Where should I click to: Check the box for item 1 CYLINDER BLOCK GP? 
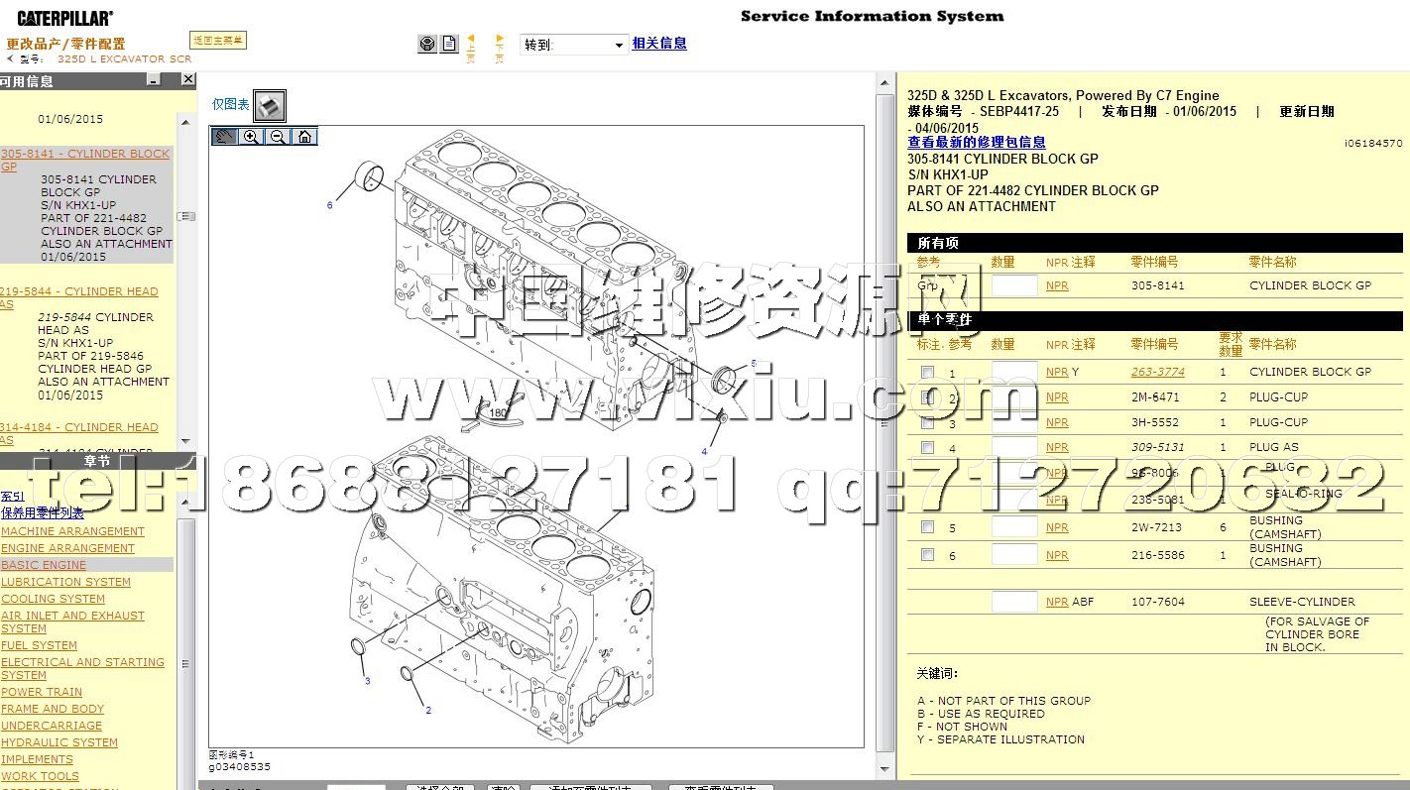tap(927, 372)
